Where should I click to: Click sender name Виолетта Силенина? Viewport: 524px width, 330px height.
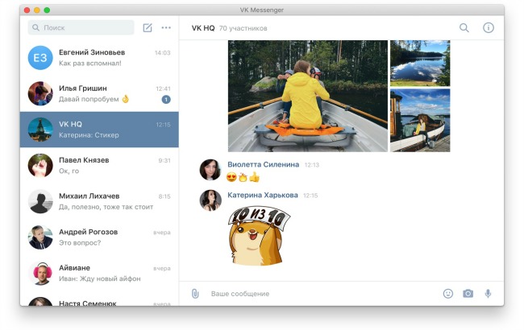pyautogui.click(x=263, y=164)
